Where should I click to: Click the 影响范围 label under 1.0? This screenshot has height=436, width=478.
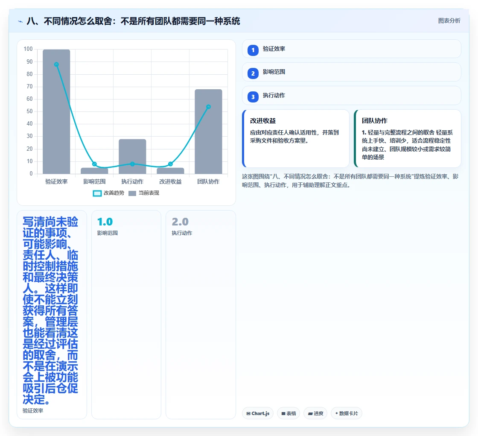click(x=107, y=233)
